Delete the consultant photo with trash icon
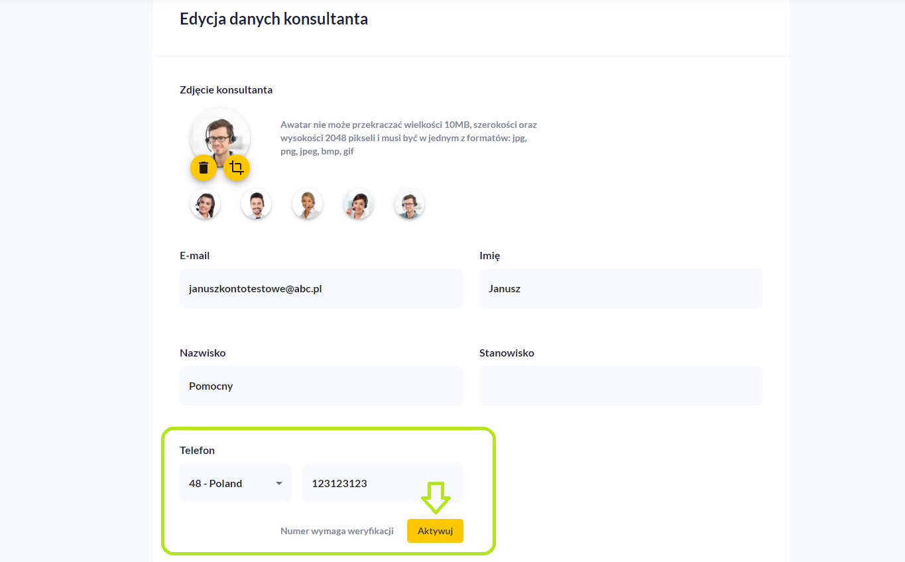 pyautogui.click(x=204, y=168)
